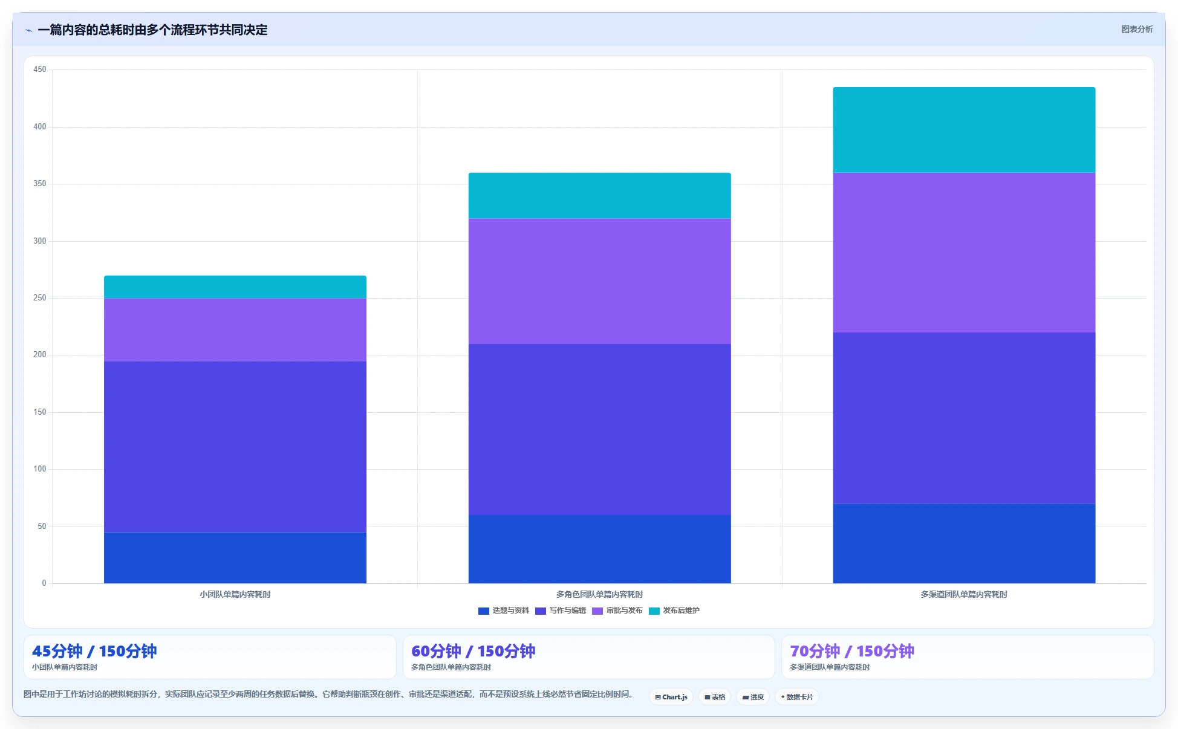This screenshot has height=729, width=1178.
Task: Click the 小团队 bar's 写作与编辑 indigo segment
Action: click(235, 447)
